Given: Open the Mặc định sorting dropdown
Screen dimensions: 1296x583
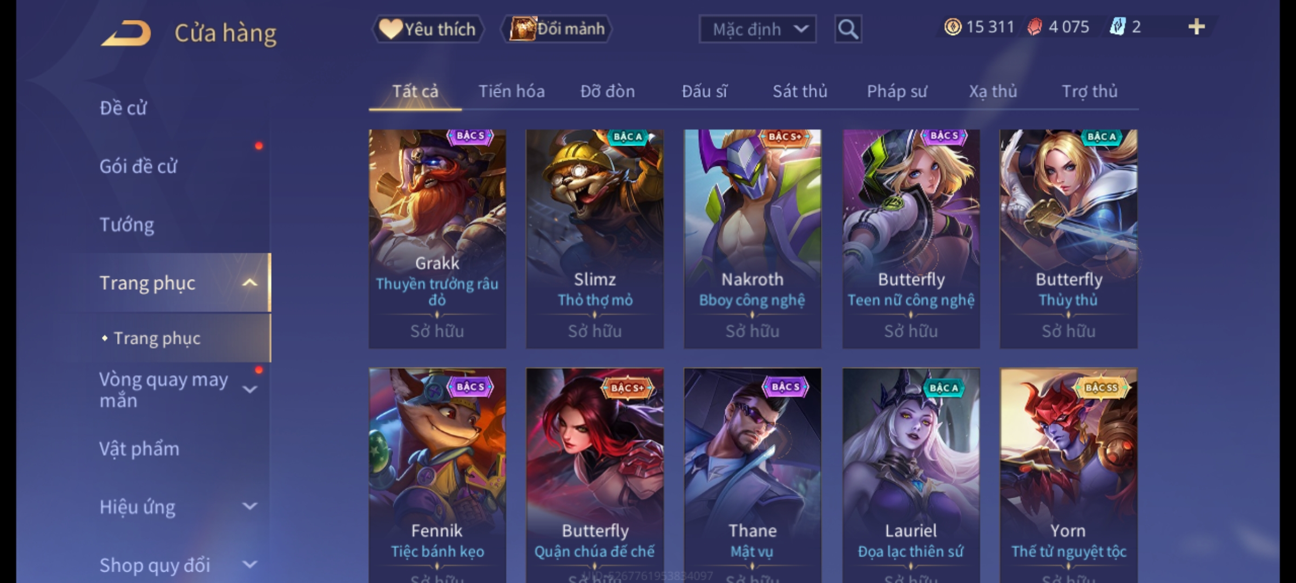Looking at the screenshot, I should [x=757, y=29].
